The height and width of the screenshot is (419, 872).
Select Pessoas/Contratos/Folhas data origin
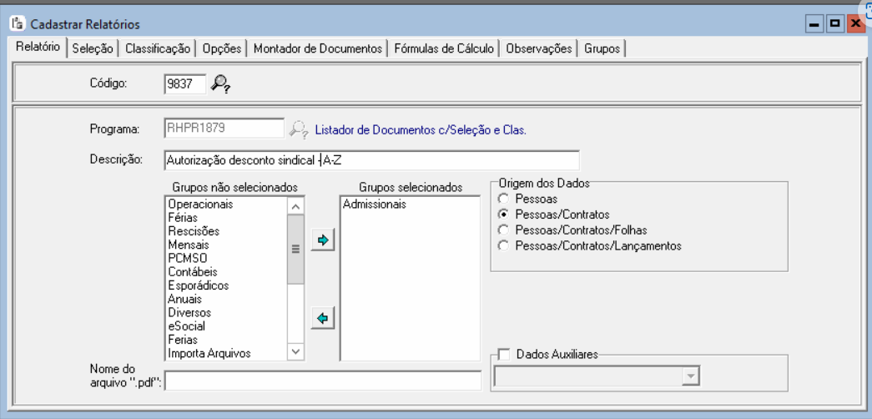[502, 230]
